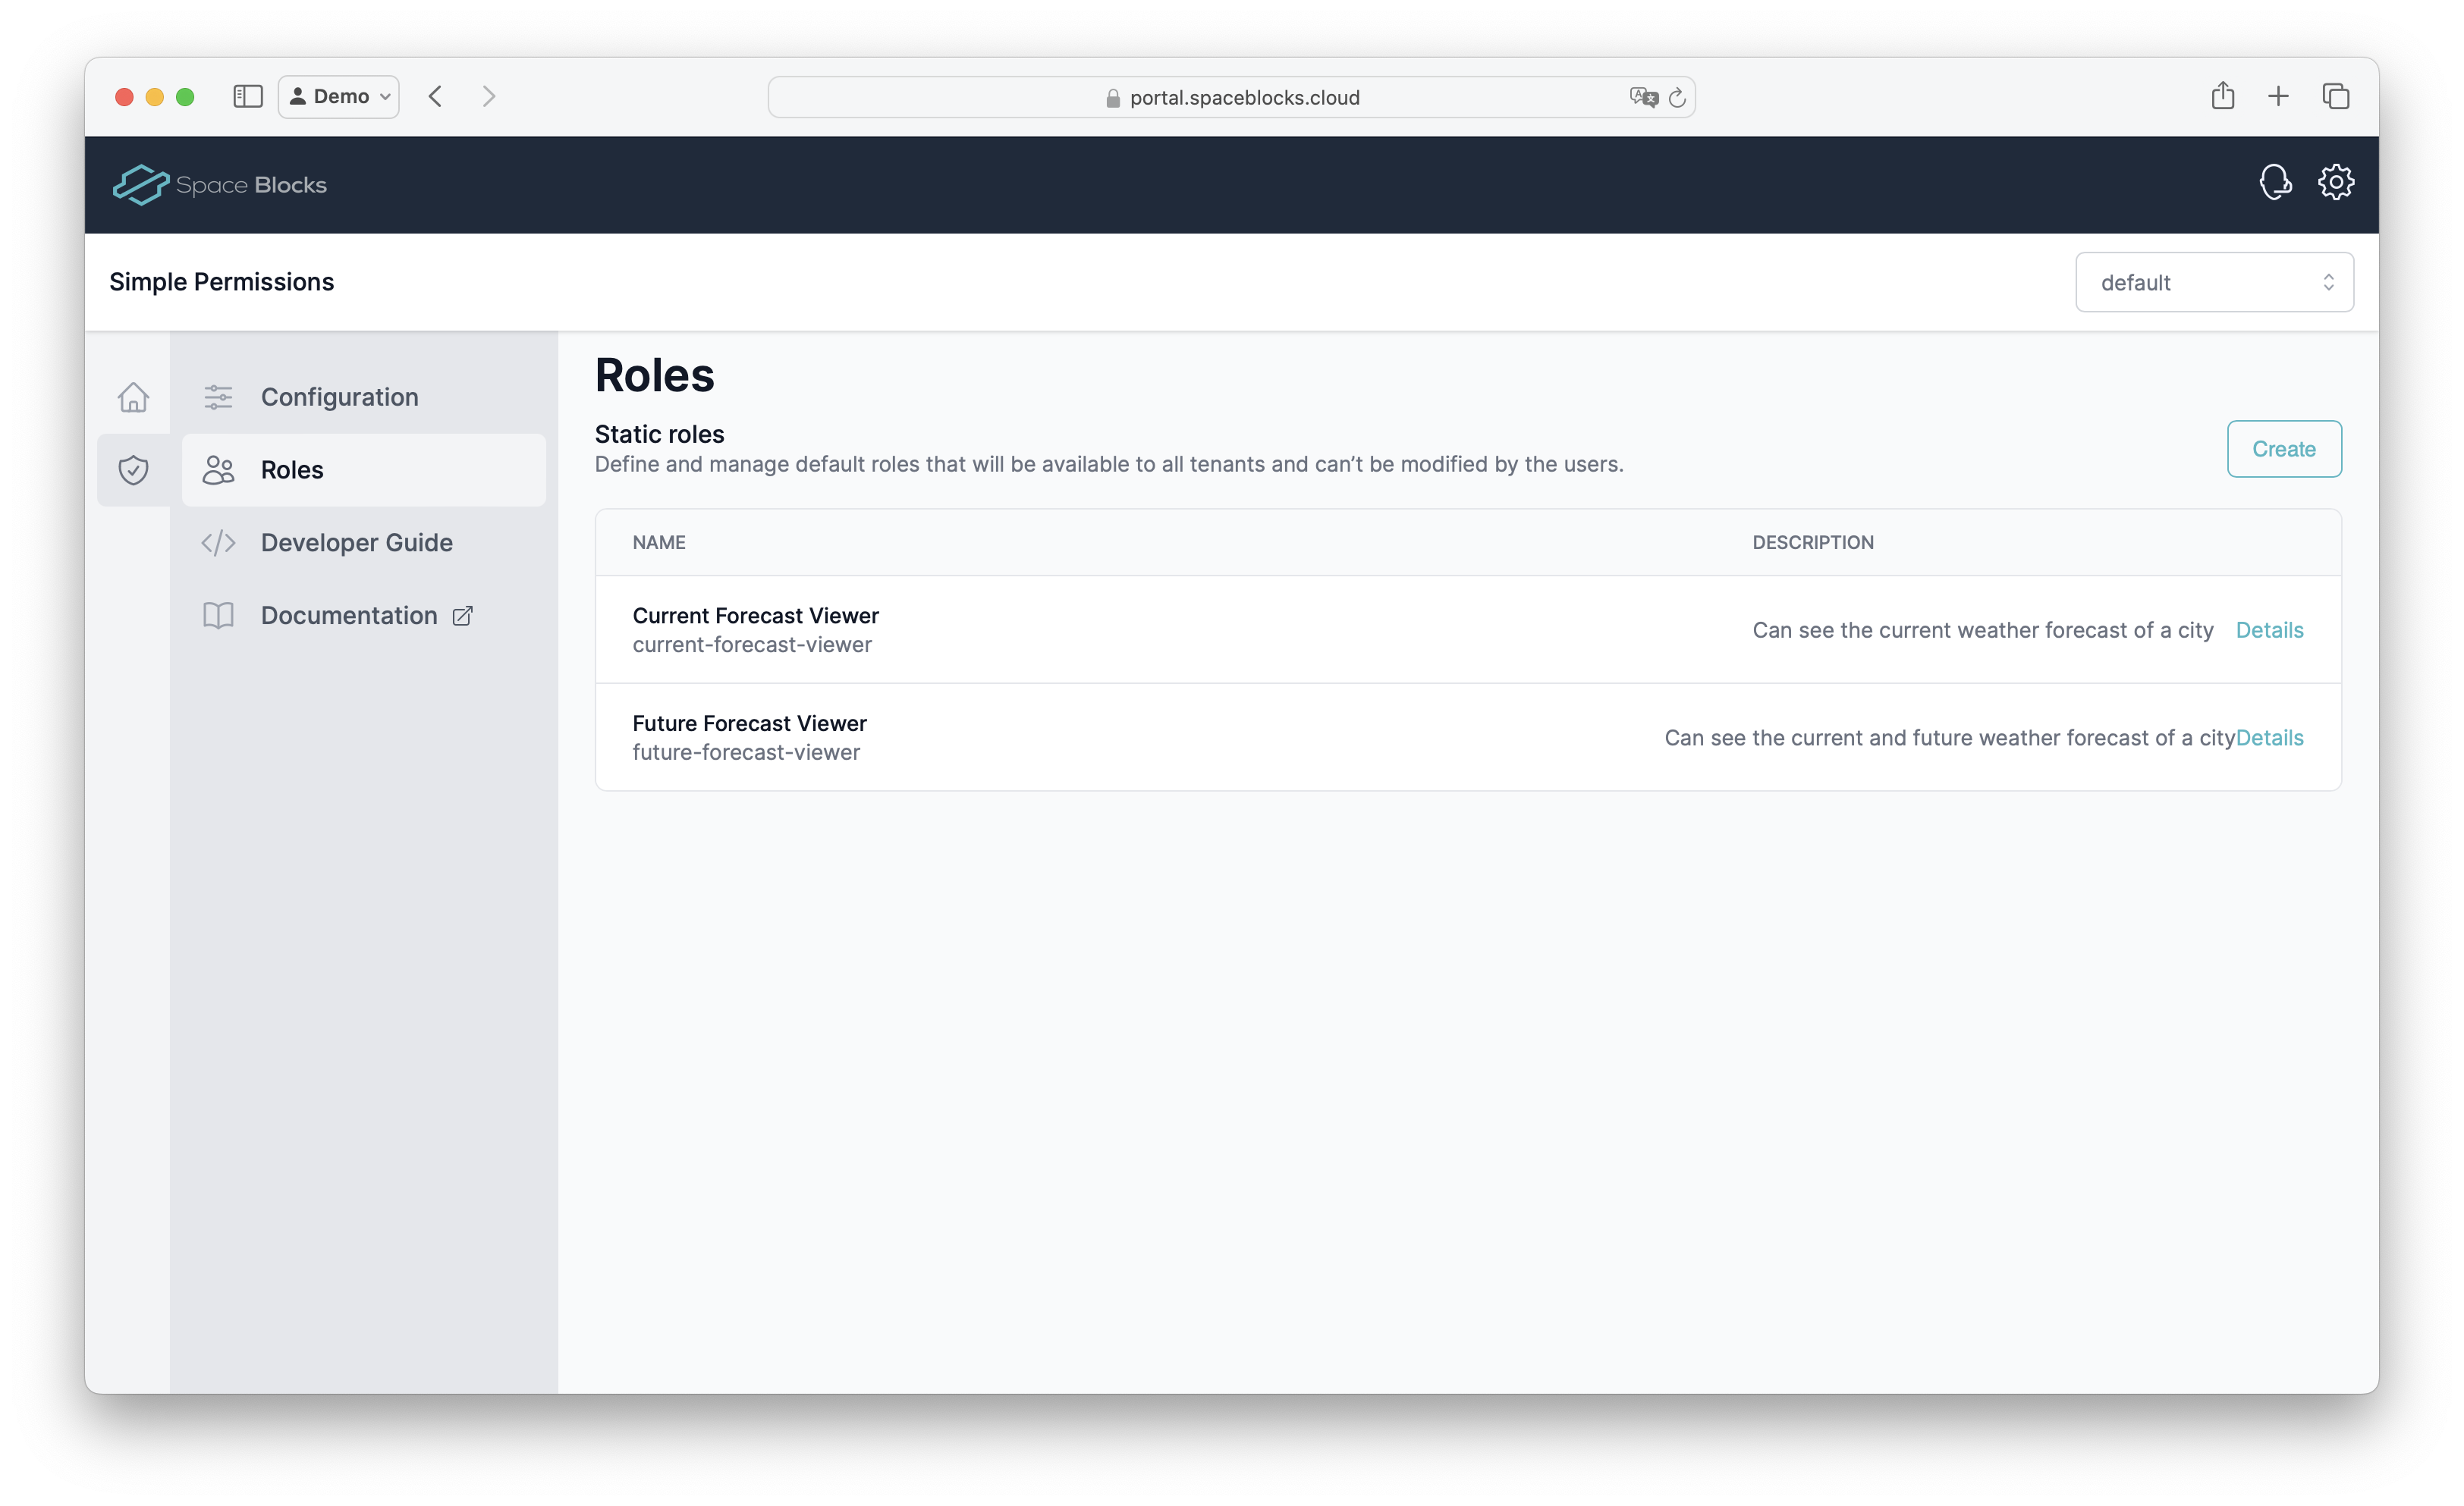Click the Safari sidebar toggle icon

point(247,97)
